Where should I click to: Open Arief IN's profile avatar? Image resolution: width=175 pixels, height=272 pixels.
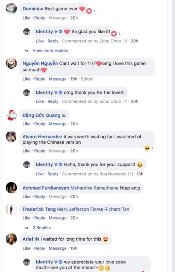click(x=11, y=239)
